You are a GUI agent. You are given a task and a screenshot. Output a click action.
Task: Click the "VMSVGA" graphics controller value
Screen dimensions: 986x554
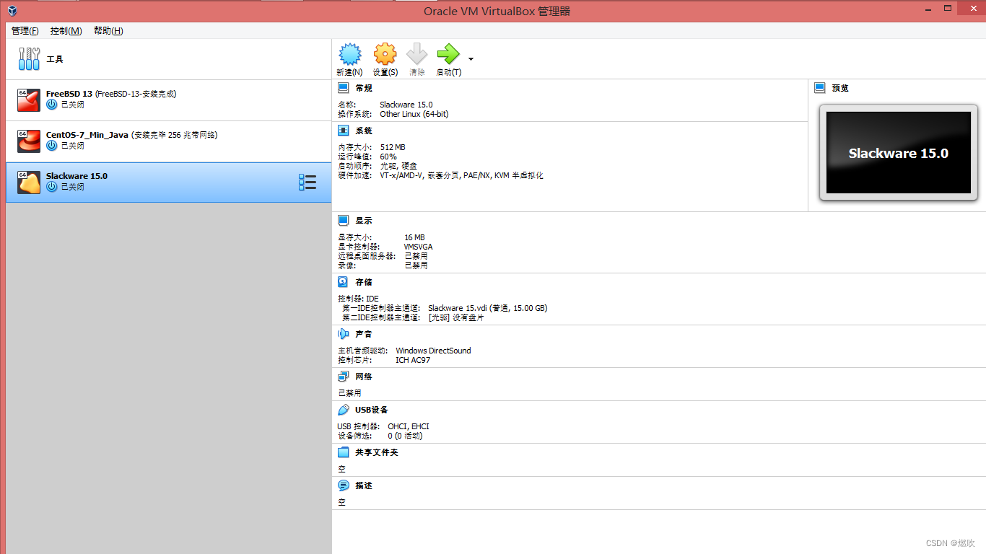pyautogui.click(x=419, y=247)
